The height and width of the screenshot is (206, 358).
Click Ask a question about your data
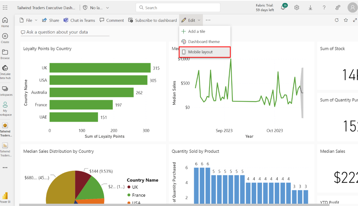[x=57, y=32]
